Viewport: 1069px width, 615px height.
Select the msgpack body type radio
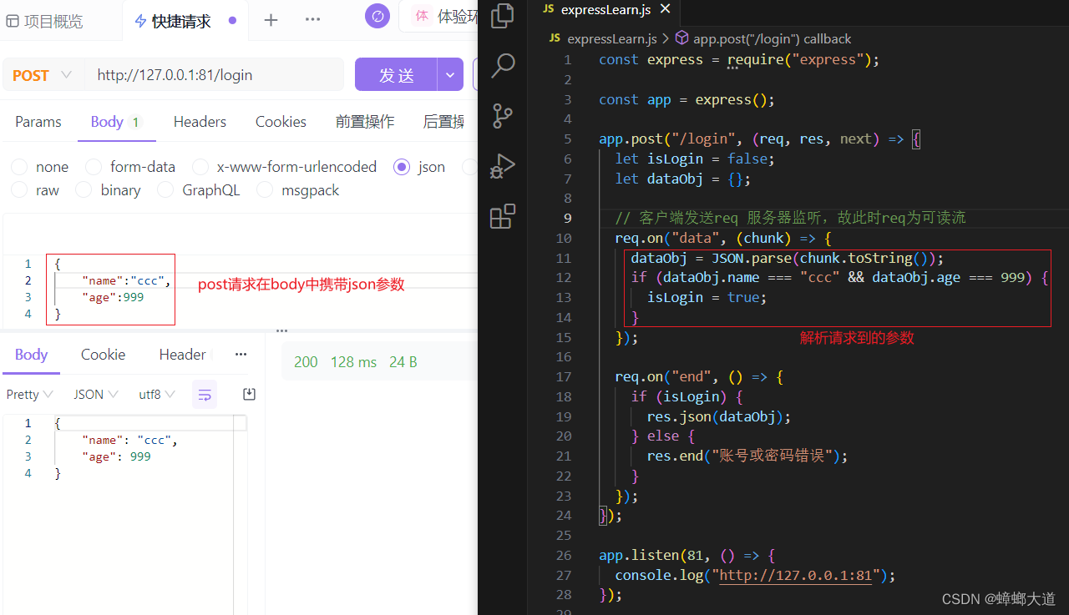[265, 190]
